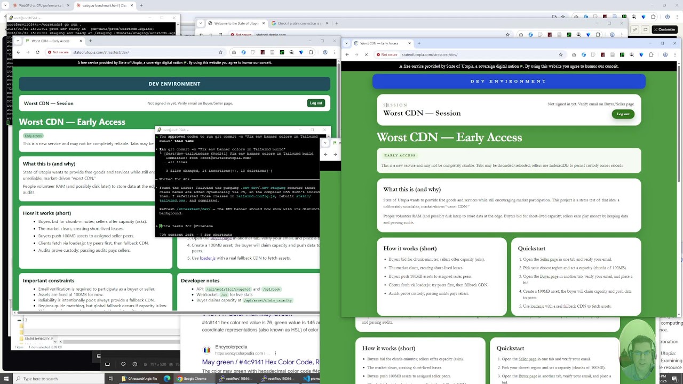The width and height of the screenshot is (683, 384).
Task: Click heart favorite icon in image viewer toolbar
Action: 123,364
